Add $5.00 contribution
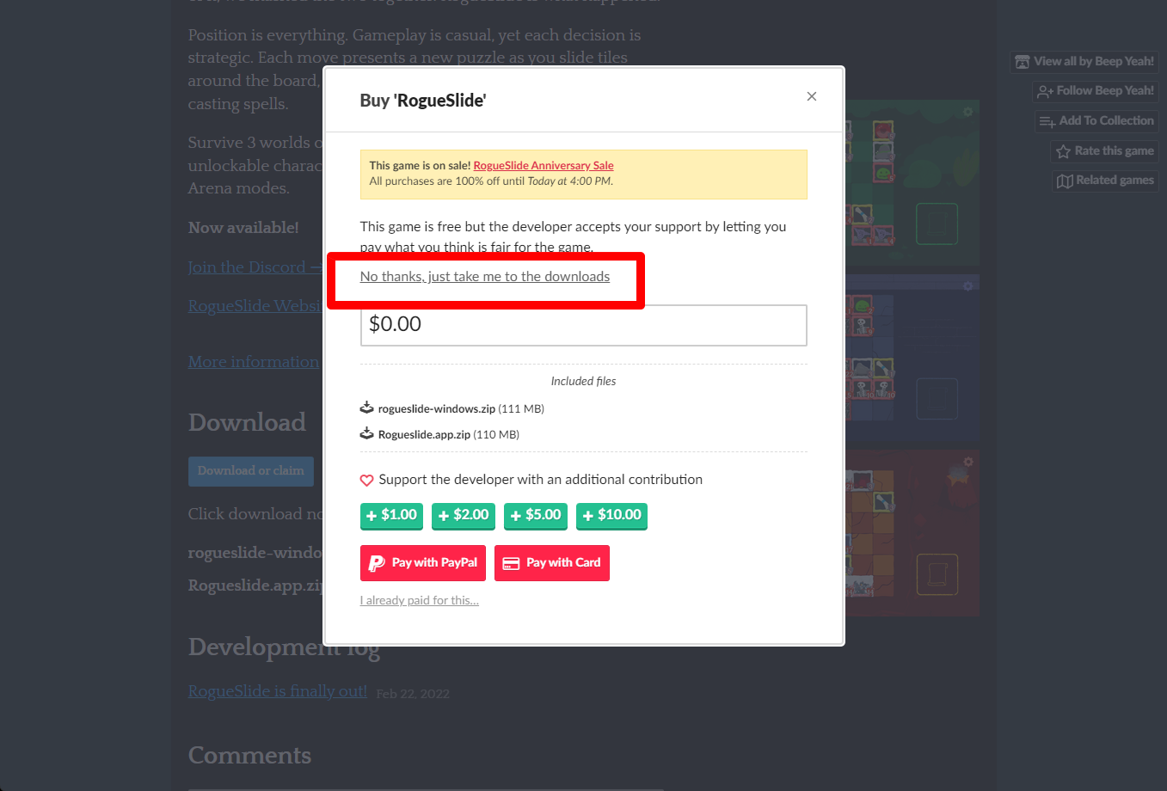 536,515
